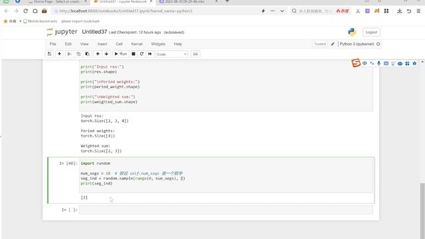Go forward in browser history
Screen dimensions: 425x239
tap(16, 11)
